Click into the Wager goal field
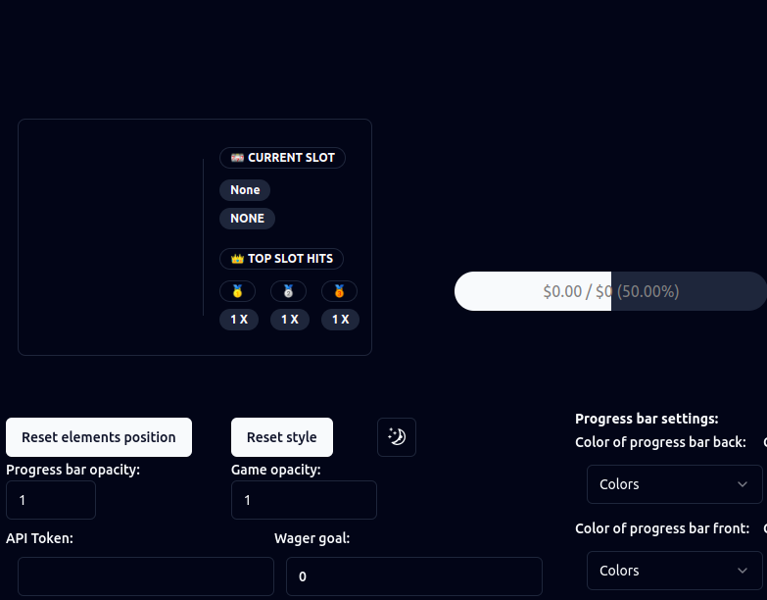The width and height of the screenshot is (767, 600). 413,576
